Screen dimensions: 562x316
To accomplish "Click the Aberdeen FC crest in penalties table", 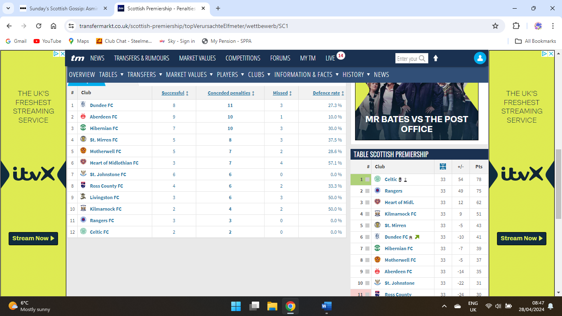I will pyautogui.click(x=83, y=116).
